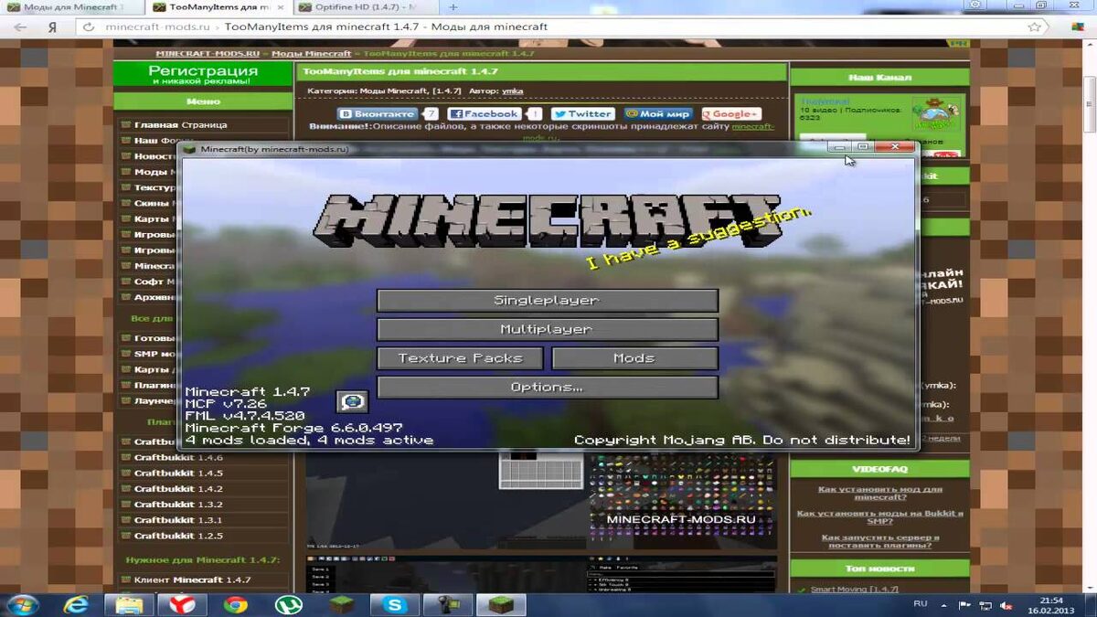Click first Minecraft grass block taskbar icon
This screenshot has width=1097, height=617.
[342, 604]
